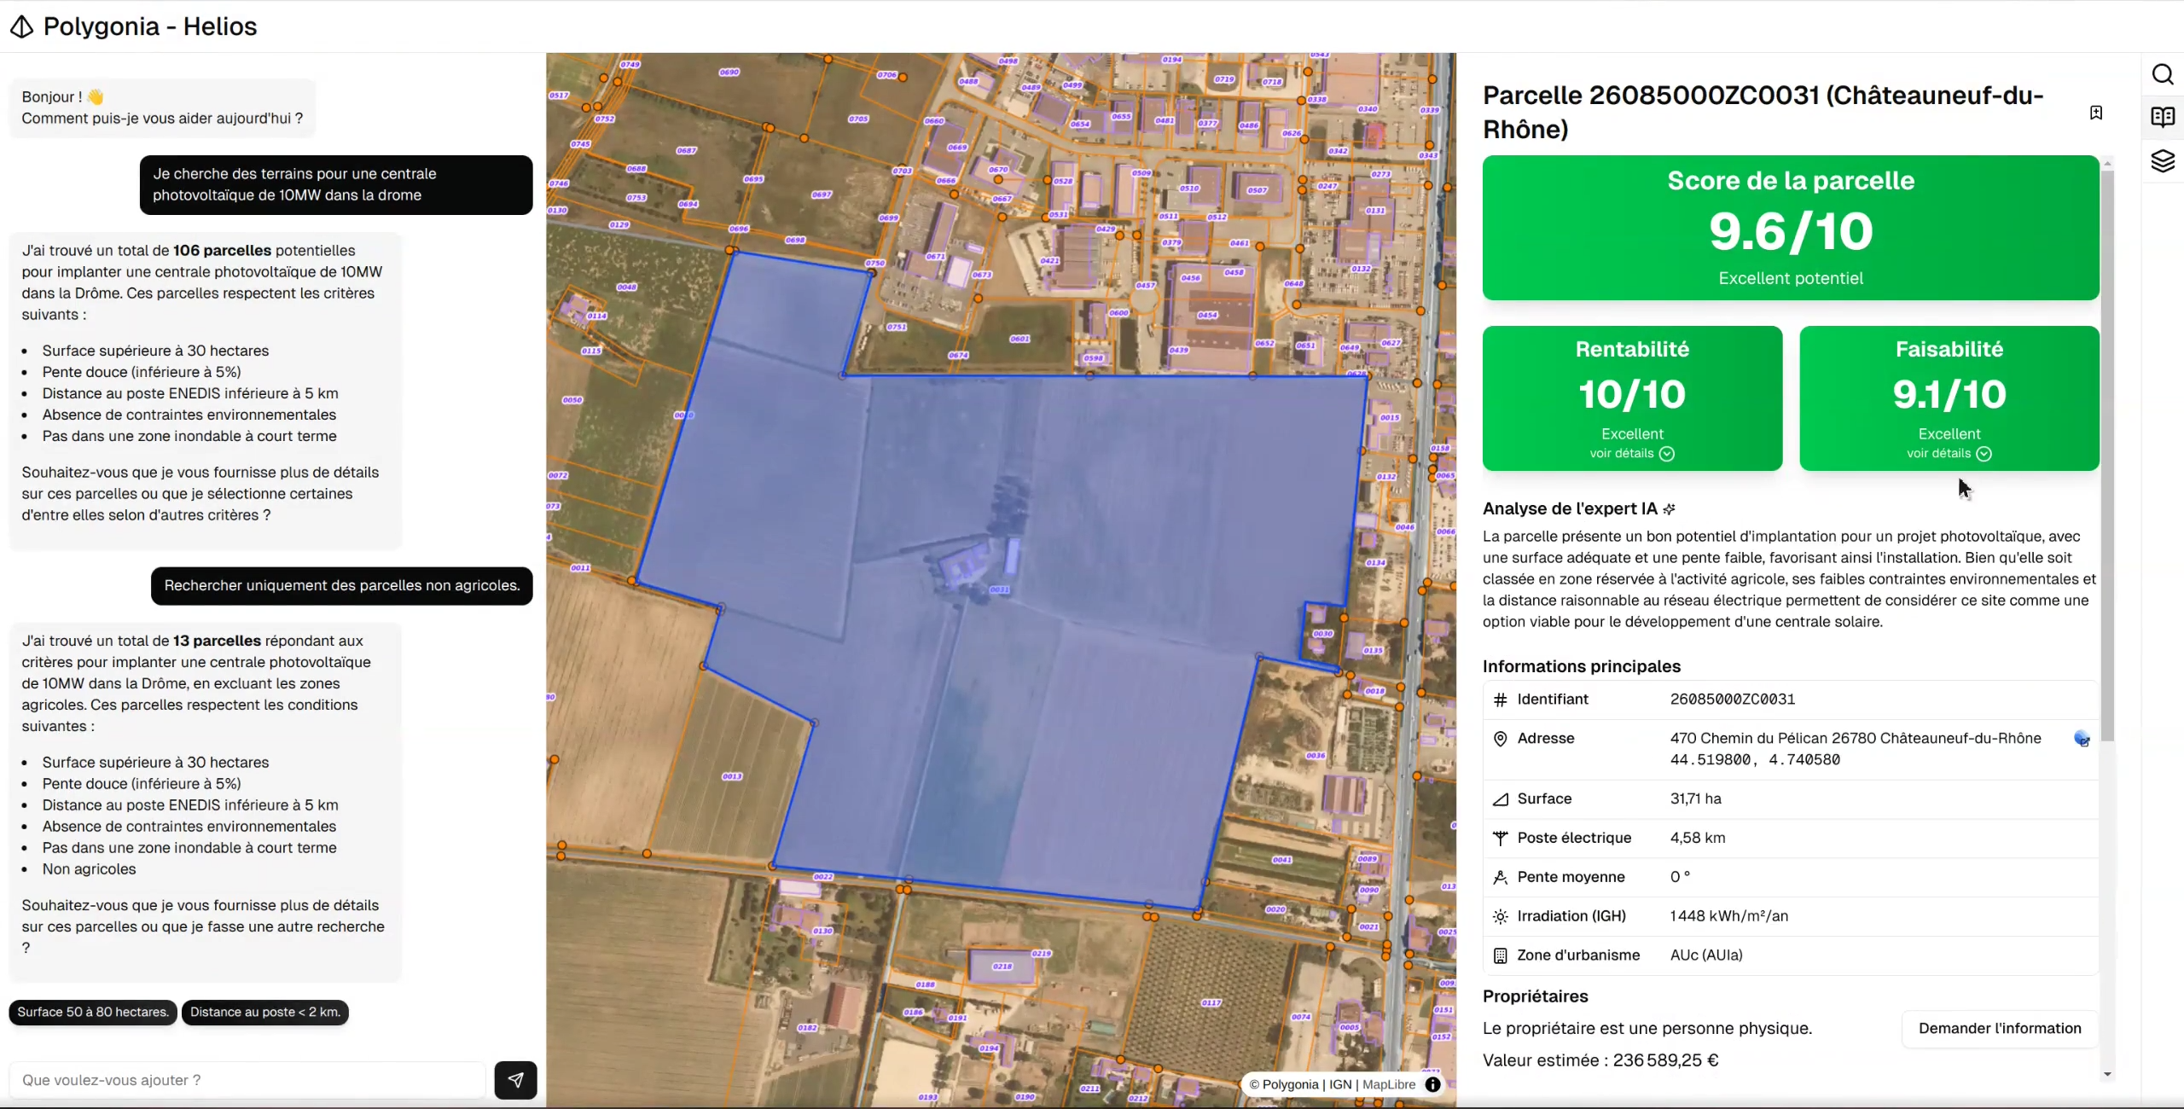Click the details panel scrollbar down arrow

[x=2108, y=1075]
